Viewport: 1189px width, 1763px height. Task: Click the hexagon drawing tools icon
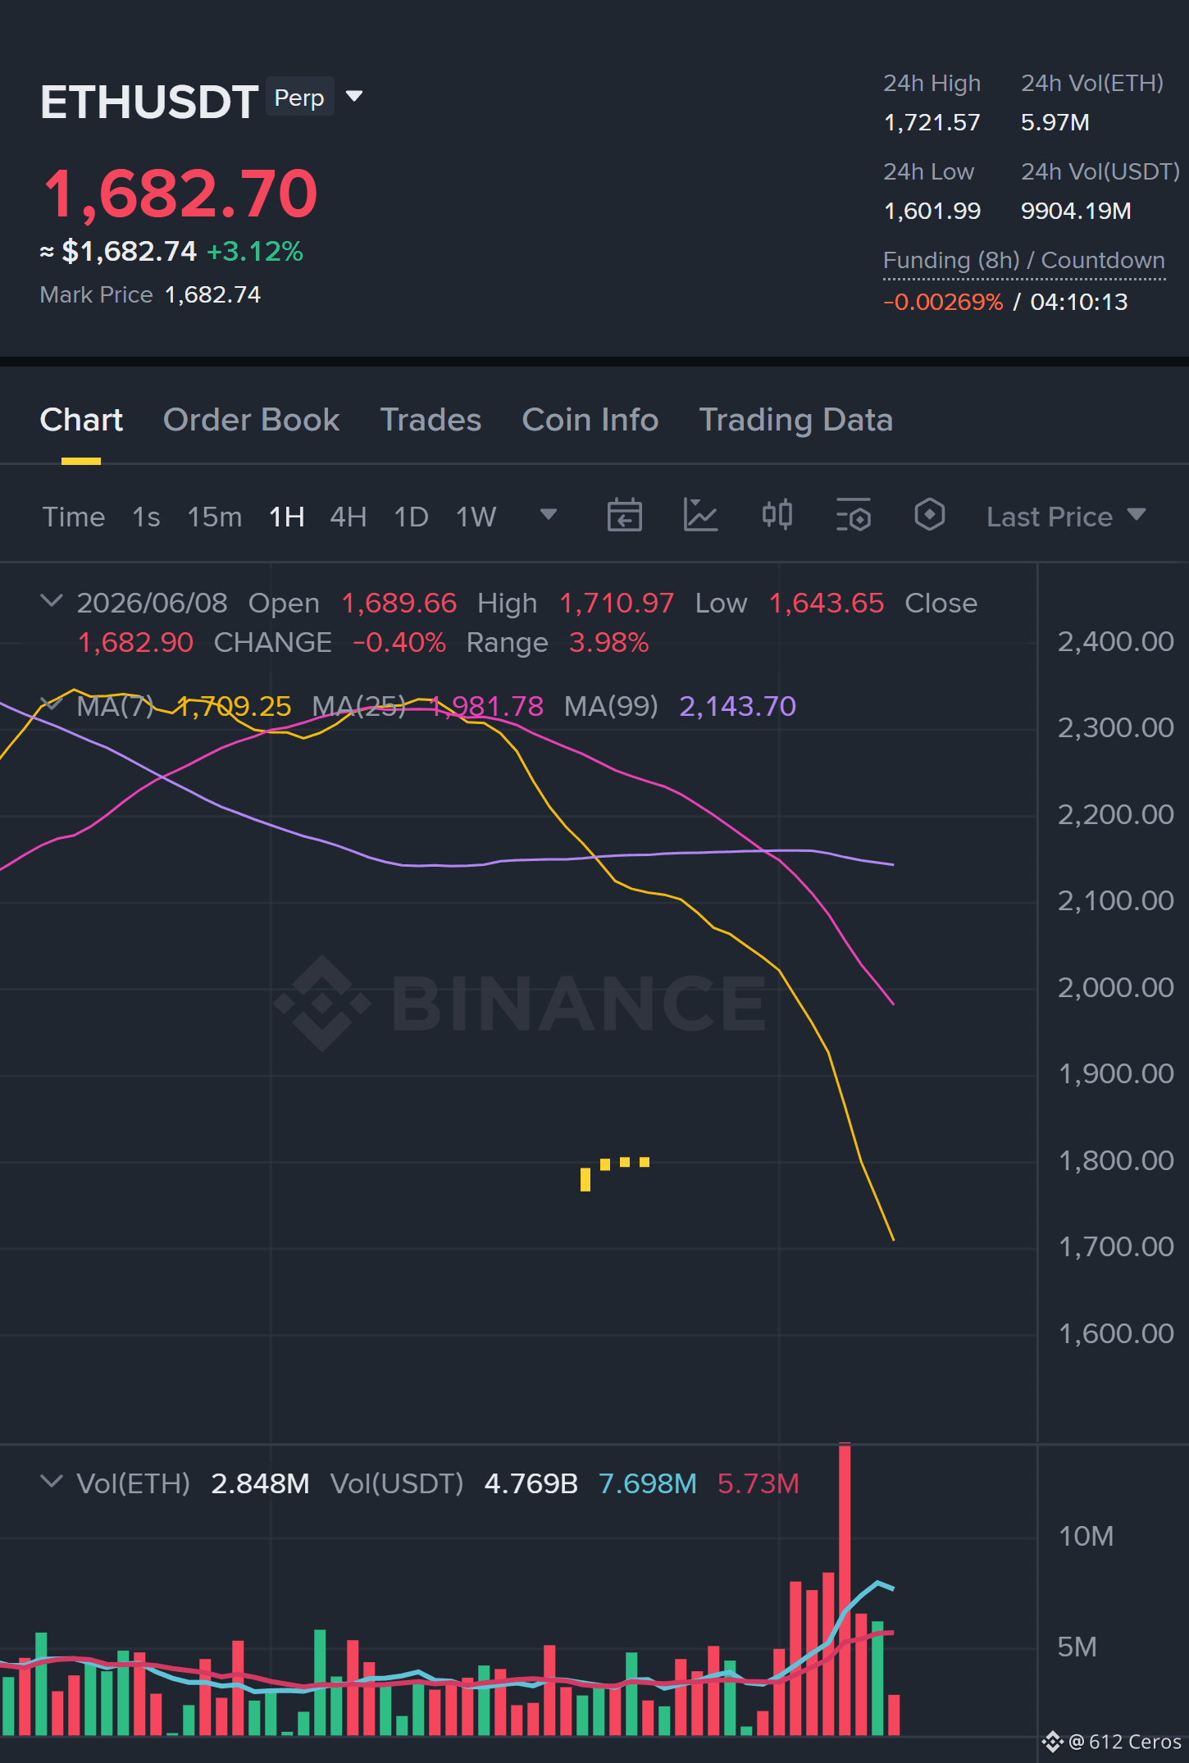point(929,516)
